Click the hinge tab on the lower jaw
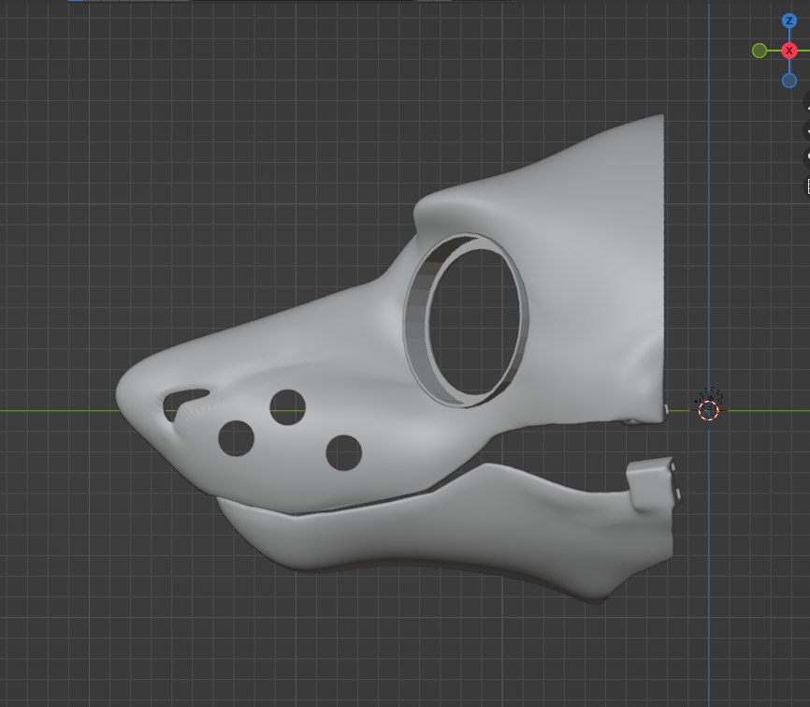The width and height of the screenshot is (810, 707). [x=652, y=482]
